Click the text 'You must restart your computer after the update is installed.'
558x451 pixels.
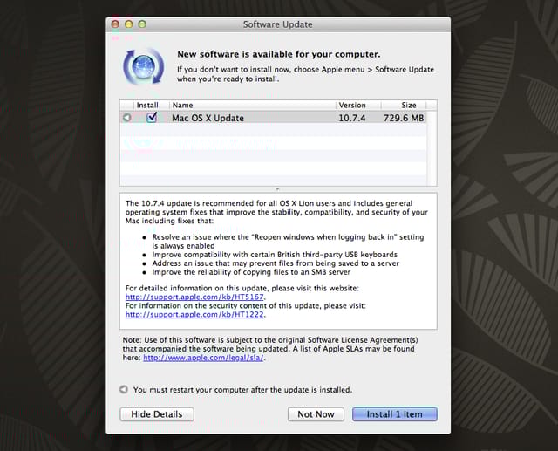[x=242, y=390]
